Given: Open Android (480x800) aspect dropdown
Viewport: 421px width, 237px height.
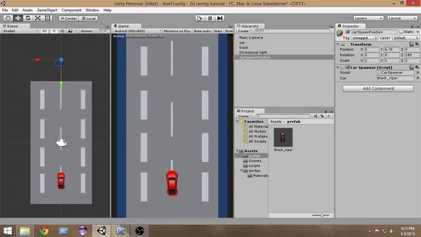Looking at the screenshot, I should [137, 31].
